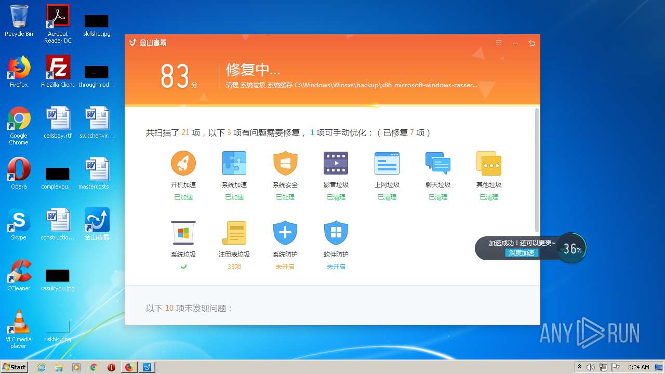Screen dimensions: 665x374
Task: Click the 其他垃圾 yellow icon
Action: click(489, 163)
